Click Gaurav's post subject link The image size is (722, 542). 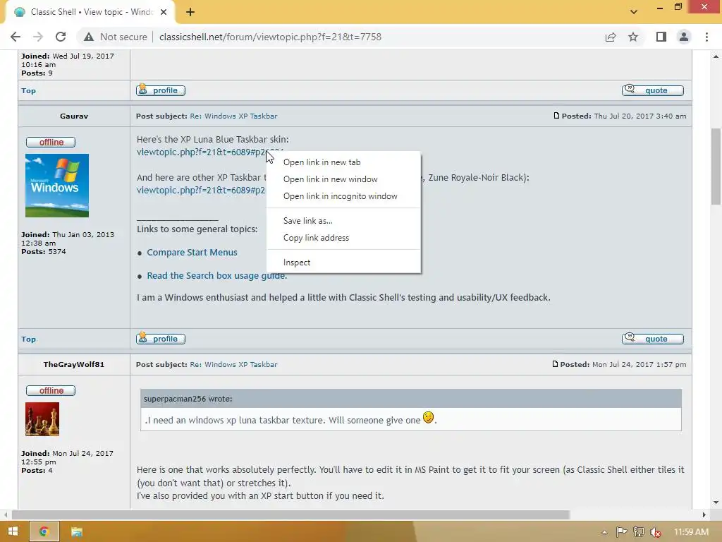click(x=233, y=116)
